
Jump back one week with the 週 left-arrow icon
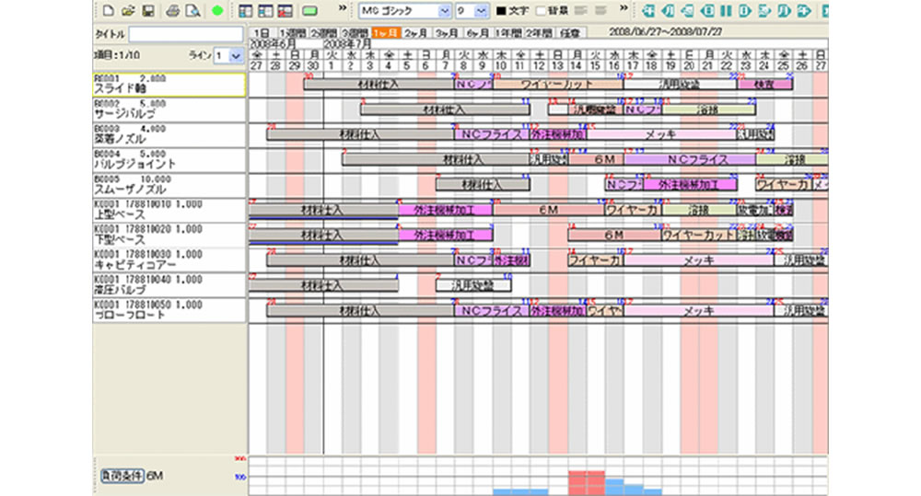pyautogui.click(x=687, y=10)
